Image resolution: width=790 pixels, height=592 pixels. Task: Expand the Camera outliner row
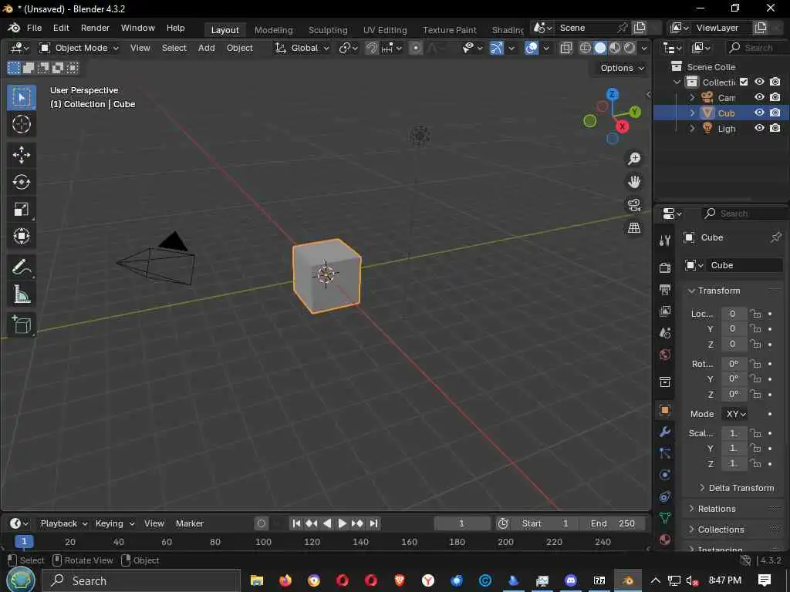[692, 97]
